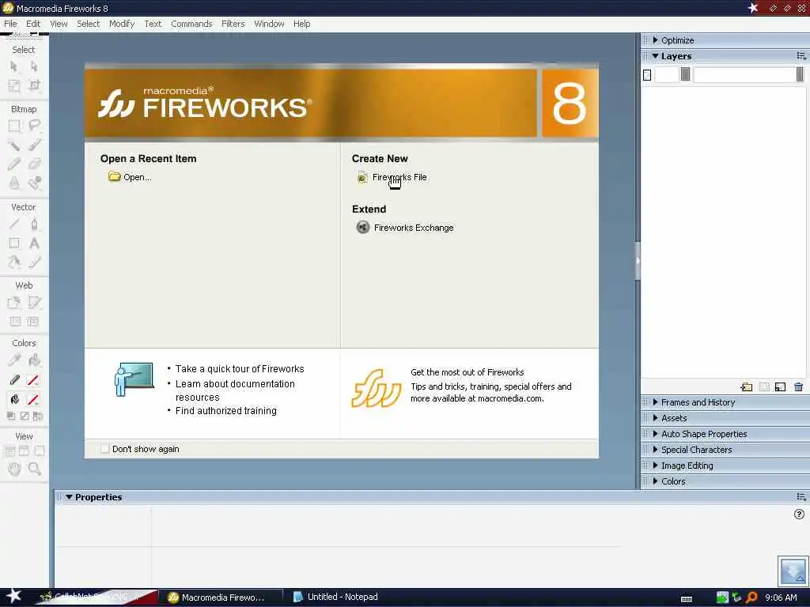This screenshot has width=810, height=607.
Task: Select the Hand tool
Action: pyautogui.click(x=14, y=469)
